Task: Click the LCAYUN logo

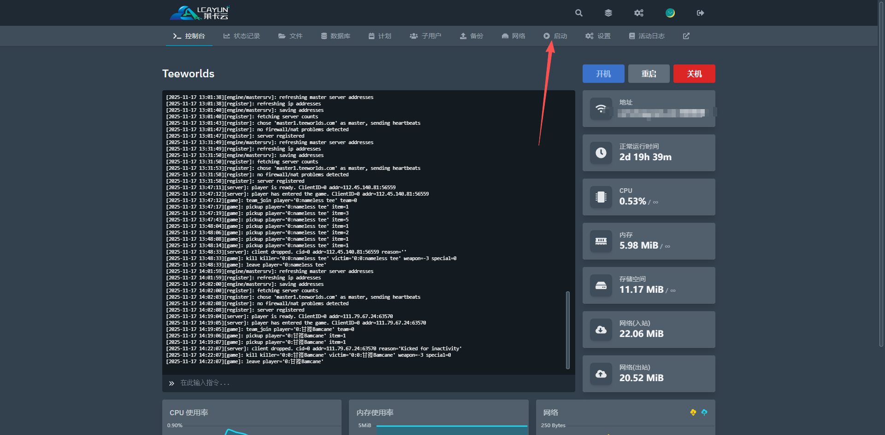Action: (200, 13)
